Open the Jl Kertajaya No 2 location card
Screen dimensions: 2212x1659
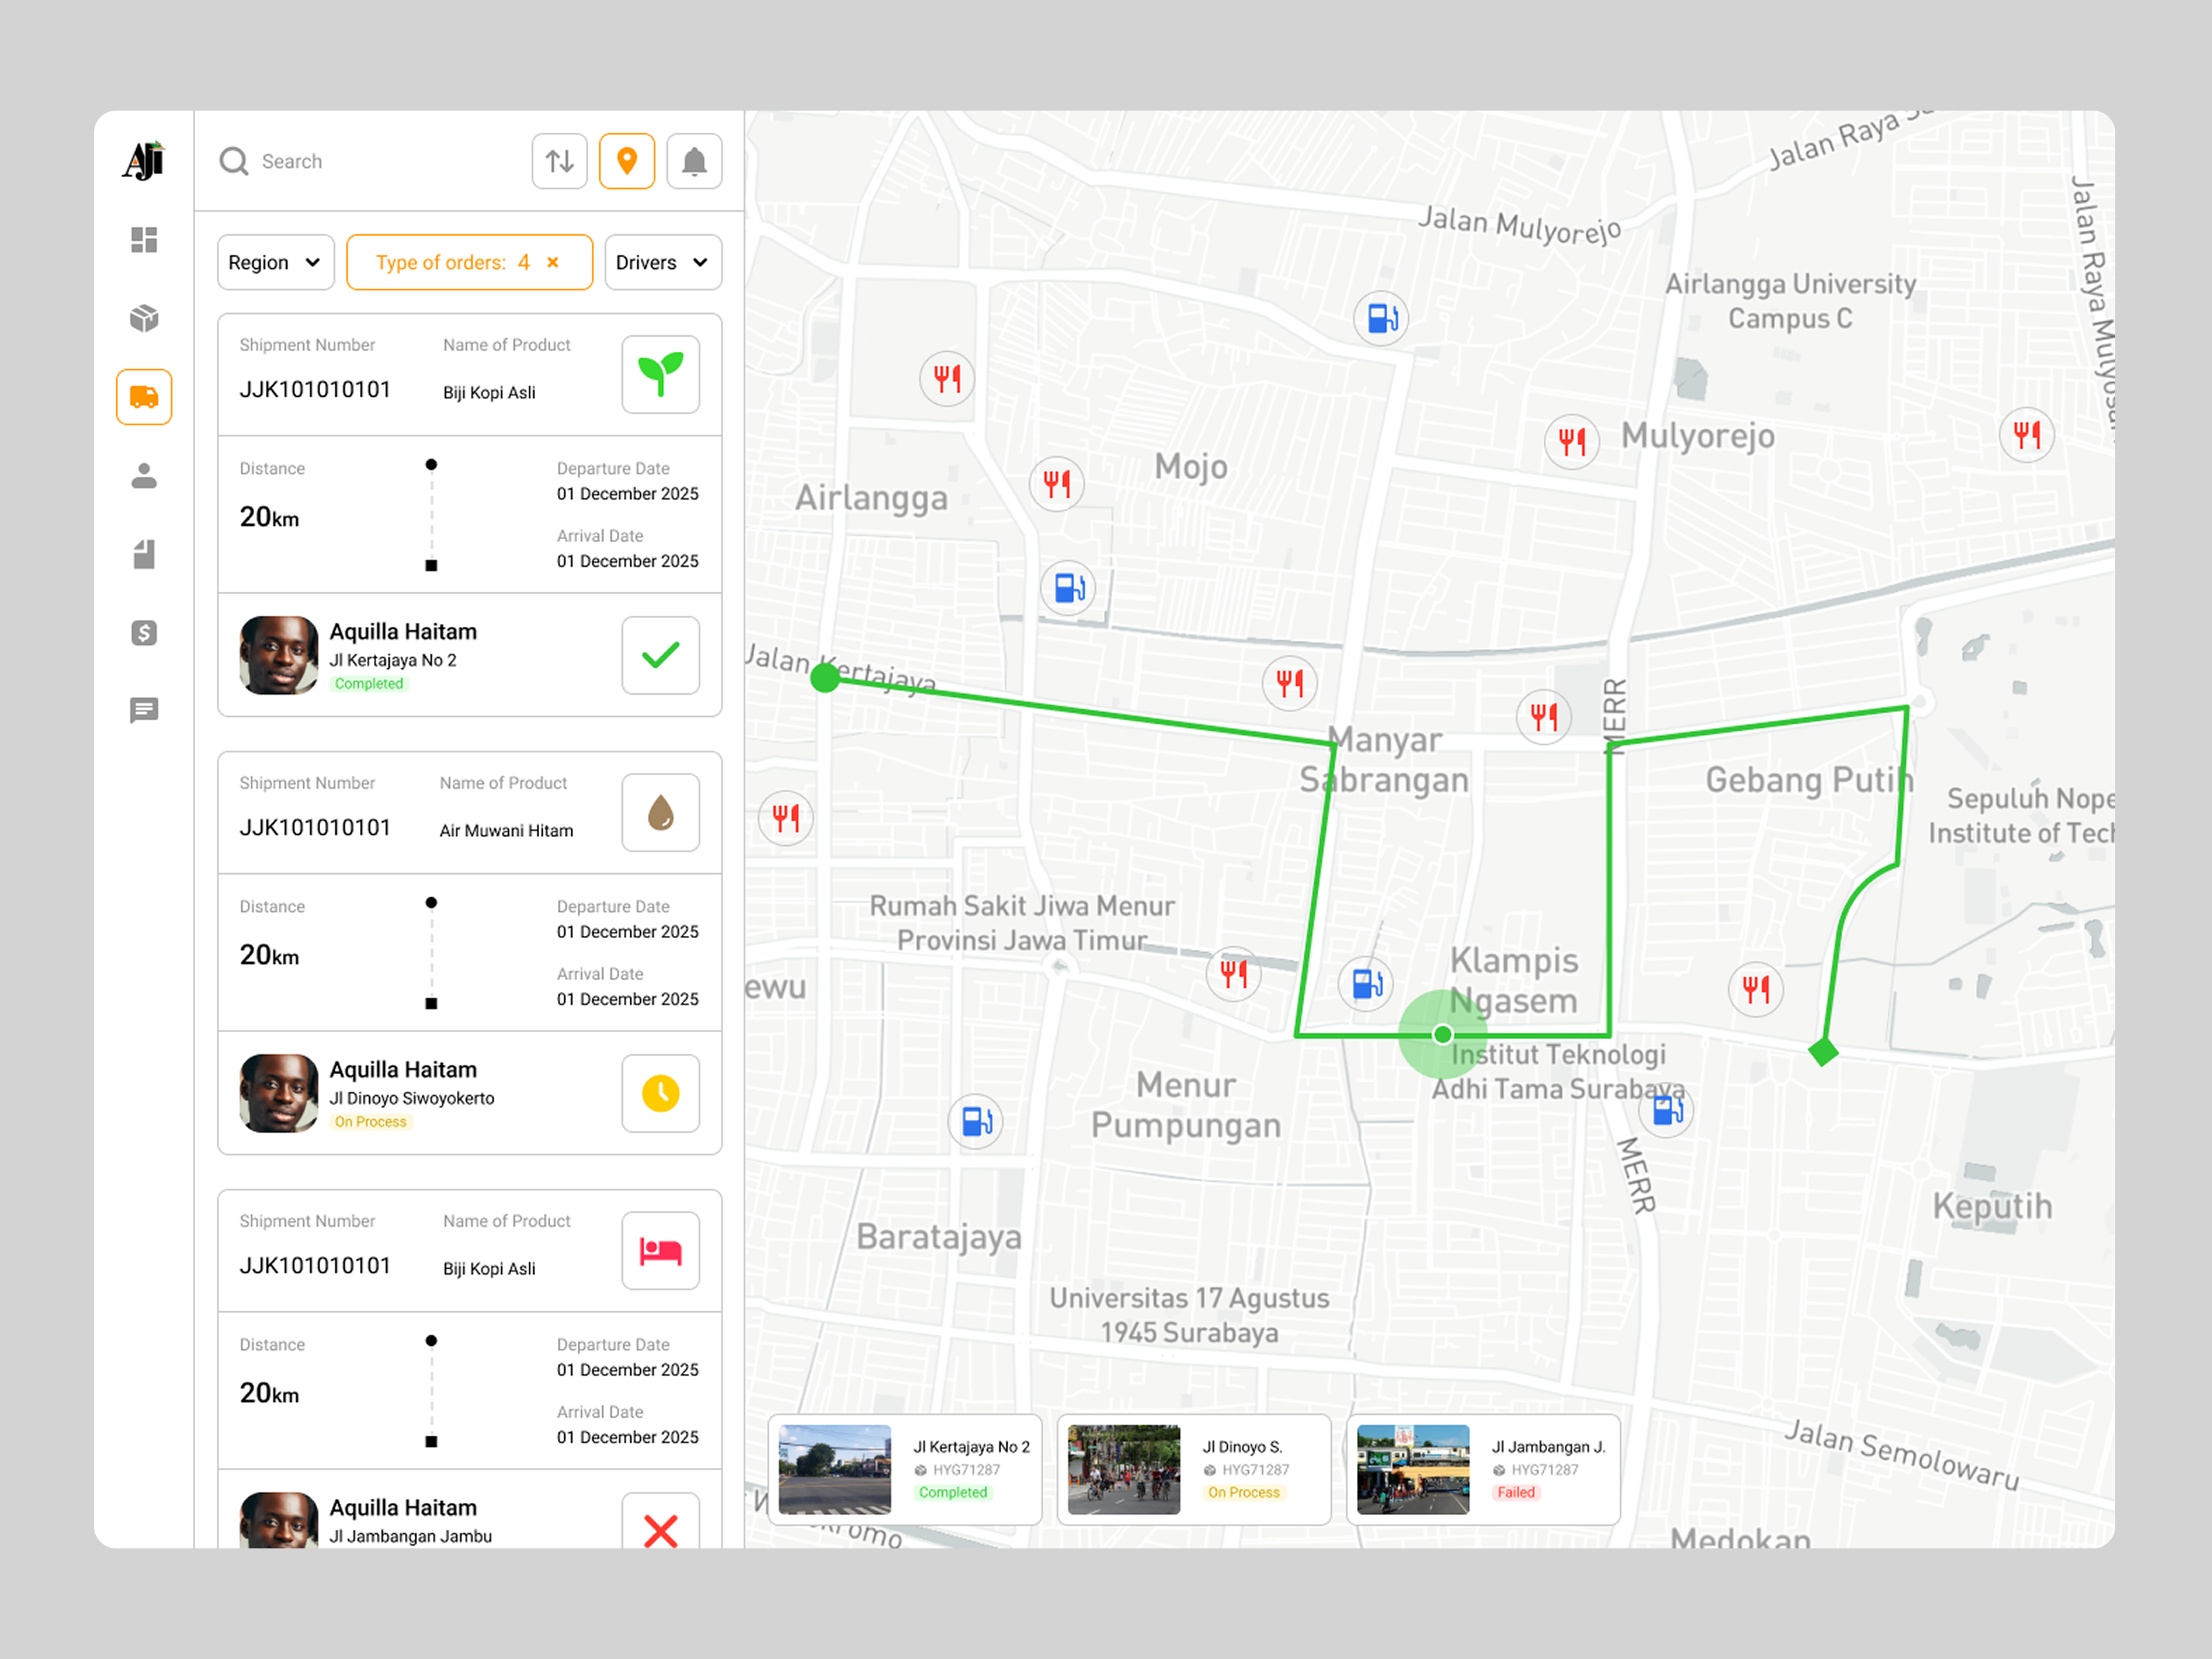click(x=905, y=1469)
